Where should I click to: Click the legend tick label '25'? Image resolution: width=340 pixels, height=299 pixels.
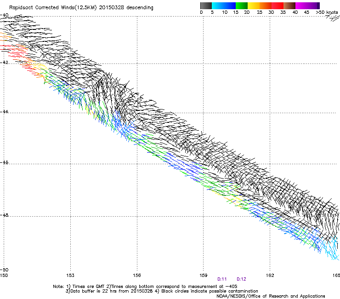pos(260,12)
